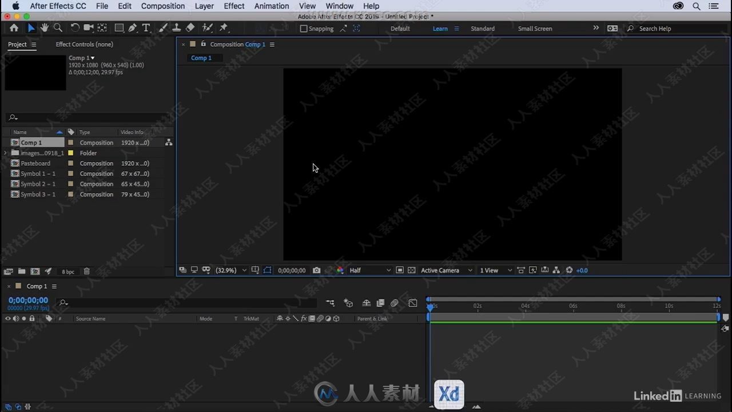Enable the Snapping checkbox
The image size is (732, 412).
coord(304,29)
